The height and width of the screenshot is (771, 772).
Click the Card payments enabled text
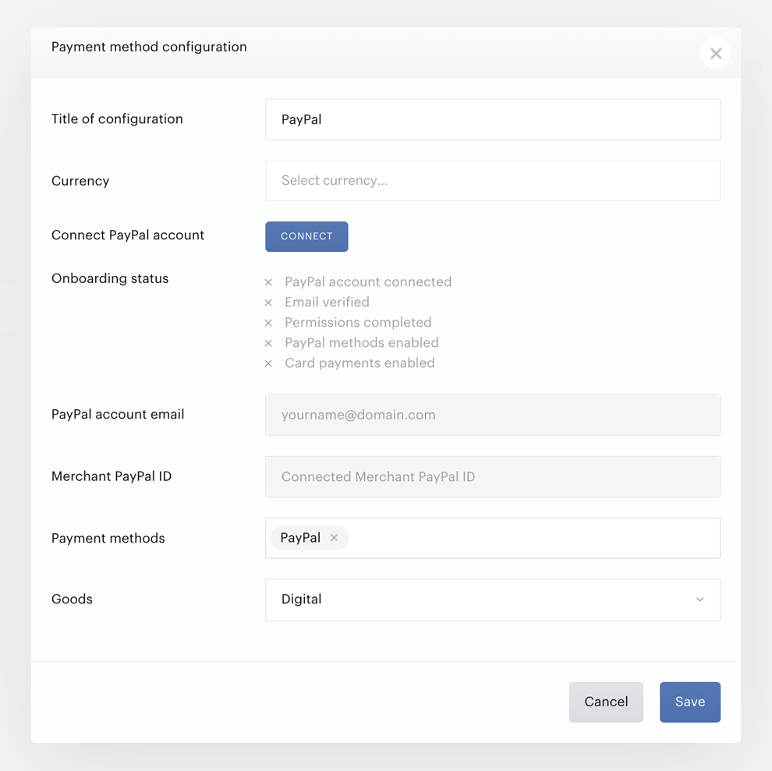tap(359, 363)
